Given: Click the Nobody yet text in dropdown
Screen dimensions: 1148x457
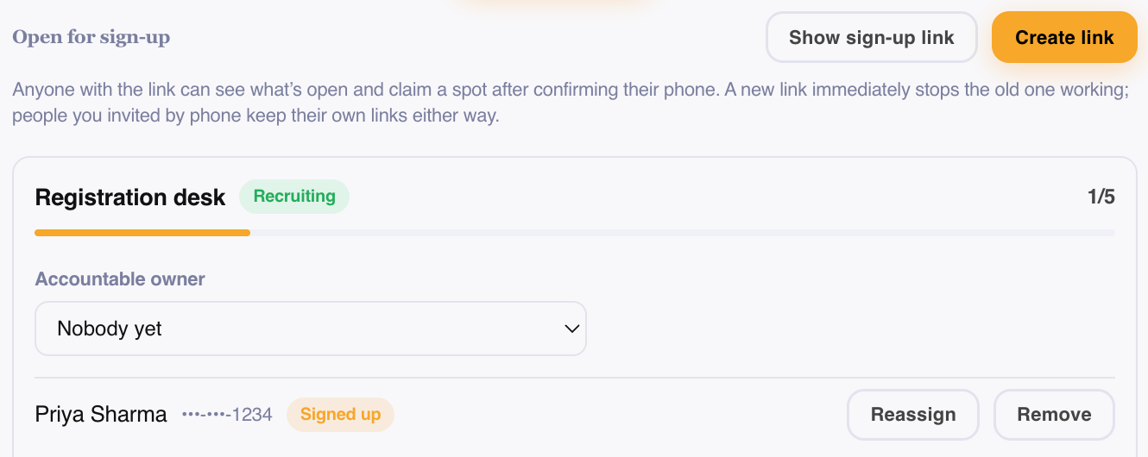Looking at the screenshot, I should coord(110,329).
